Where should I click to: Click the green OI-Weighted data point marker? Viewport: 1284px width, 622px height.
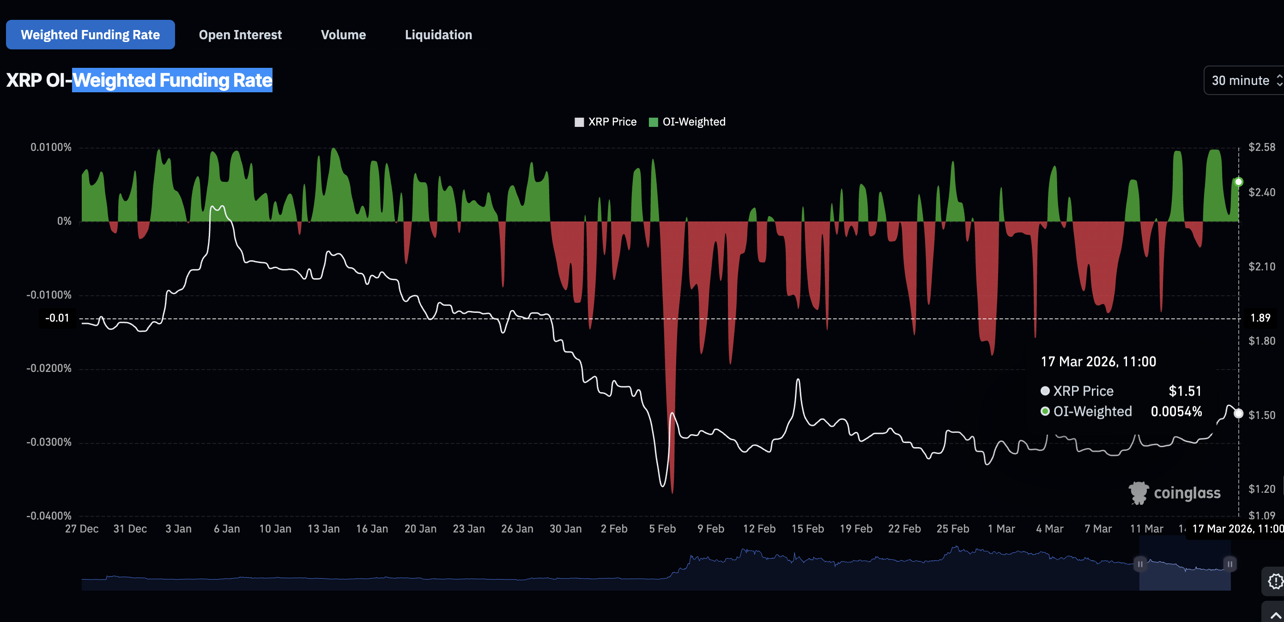point(1238,182)
